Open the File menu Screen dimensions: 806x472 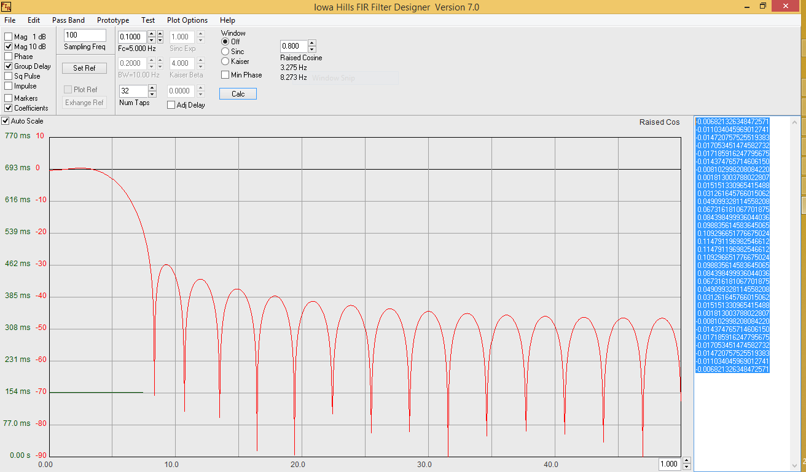pos(10,20)
